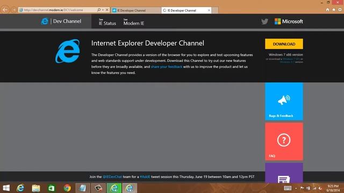Image resolution: width=344 pixels, height=193 pixels.
Task: Click the @IEDevChat link in the banner
Action: click(x=112, y=177)
